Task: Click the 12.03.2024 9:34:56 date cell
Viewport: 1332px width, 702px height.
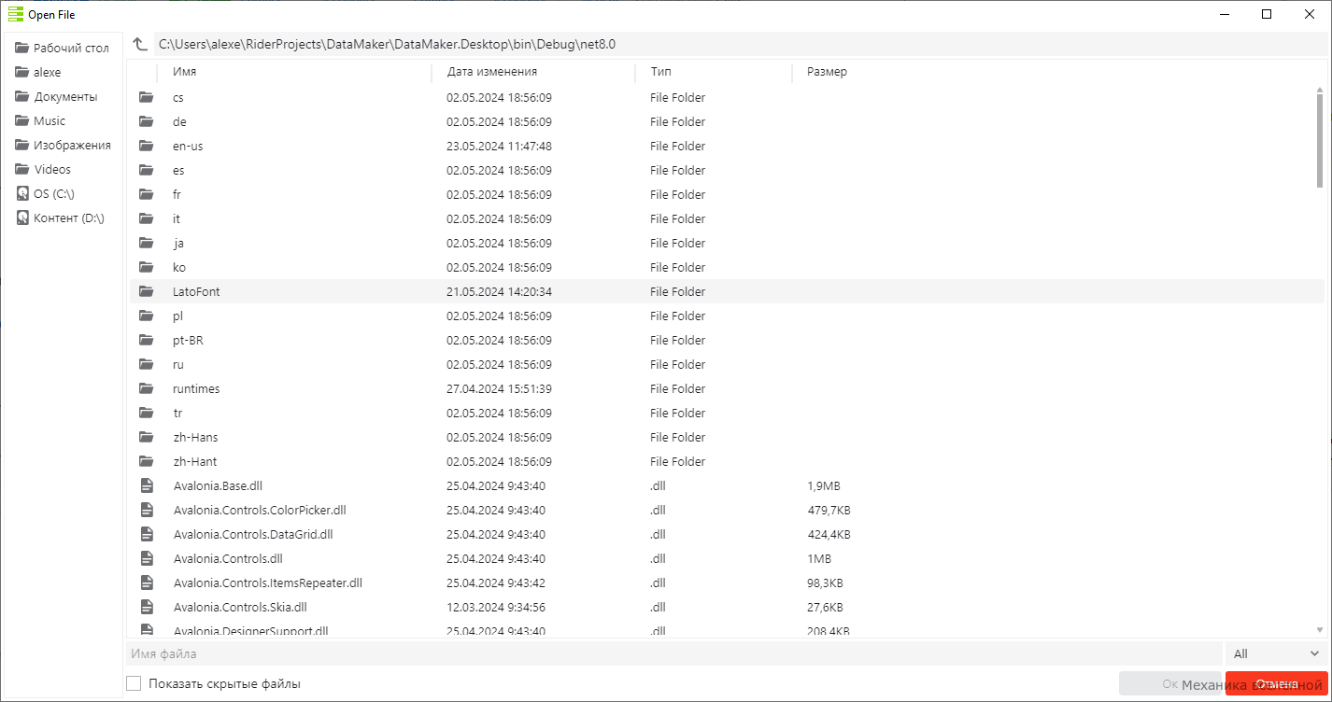Action: pos(496,607)
